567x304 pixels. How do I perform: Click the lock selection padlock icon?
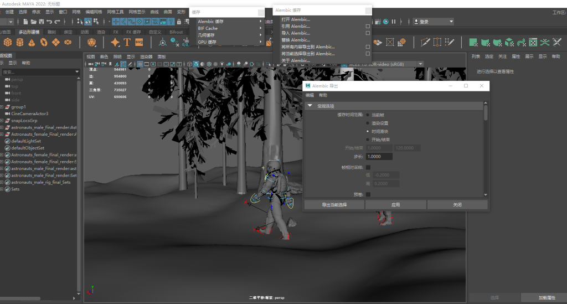pyautogui.click(x=179, y=22)
